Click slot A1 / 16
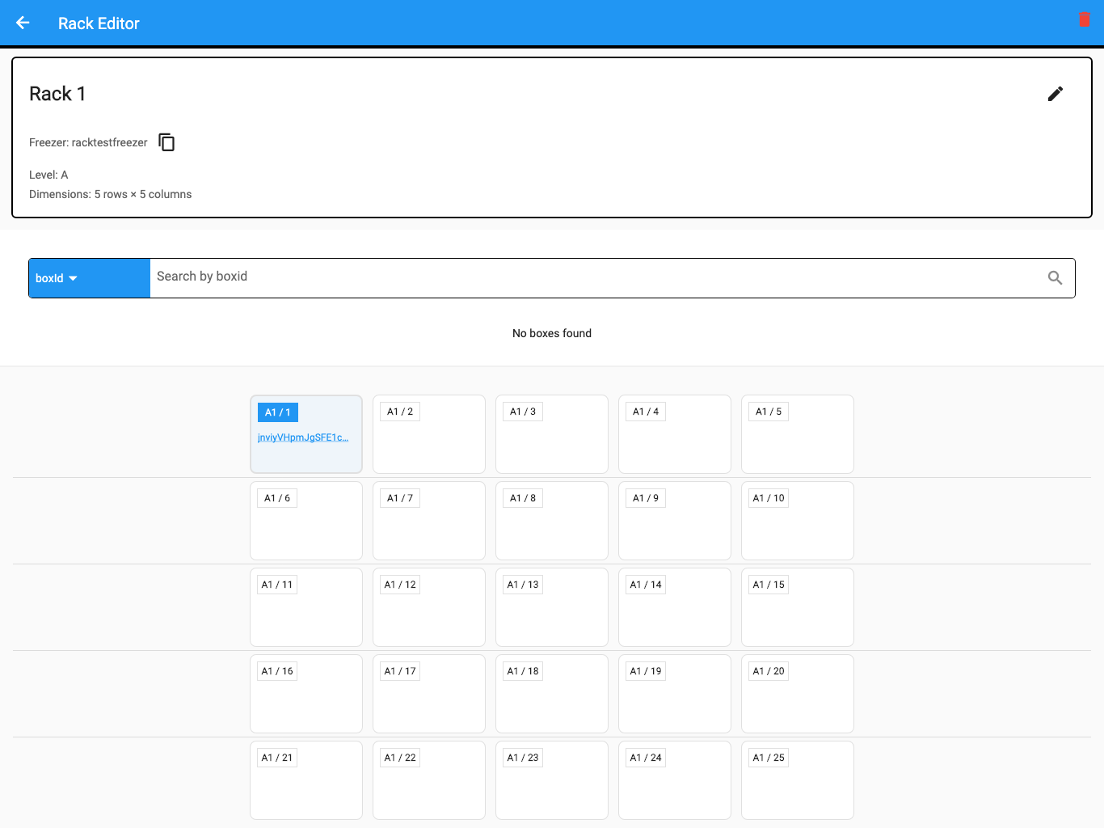The width and height of the screenshot is (1104, 828). (x=306, y=694)
